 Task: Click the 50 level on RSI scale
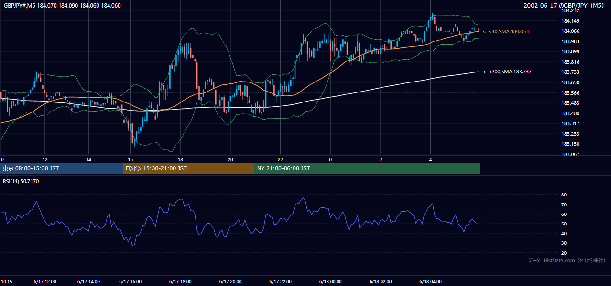pos(564,224)
